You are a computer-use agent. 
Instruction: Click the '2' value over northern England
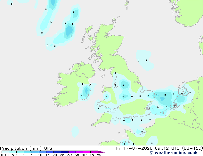123,85
